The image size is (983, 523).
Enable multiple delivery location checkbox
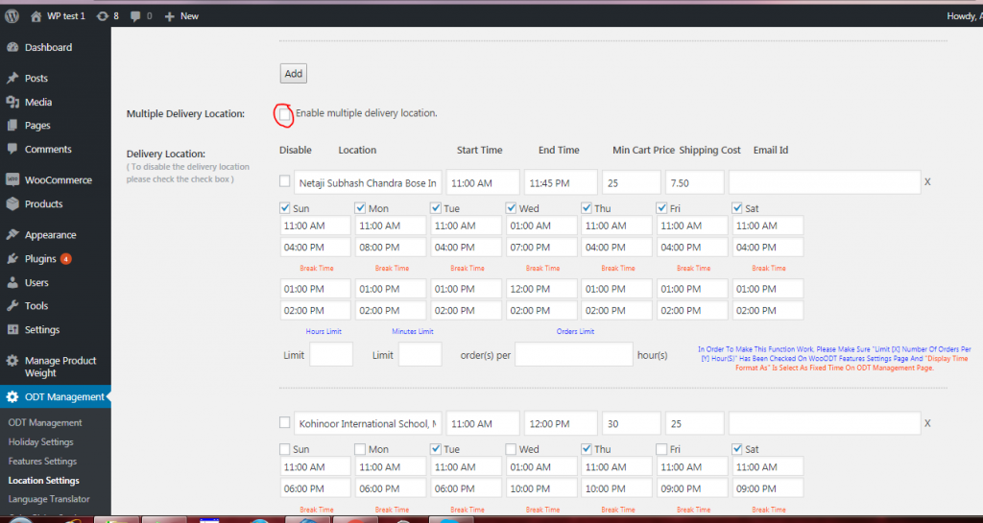[285, 114]
